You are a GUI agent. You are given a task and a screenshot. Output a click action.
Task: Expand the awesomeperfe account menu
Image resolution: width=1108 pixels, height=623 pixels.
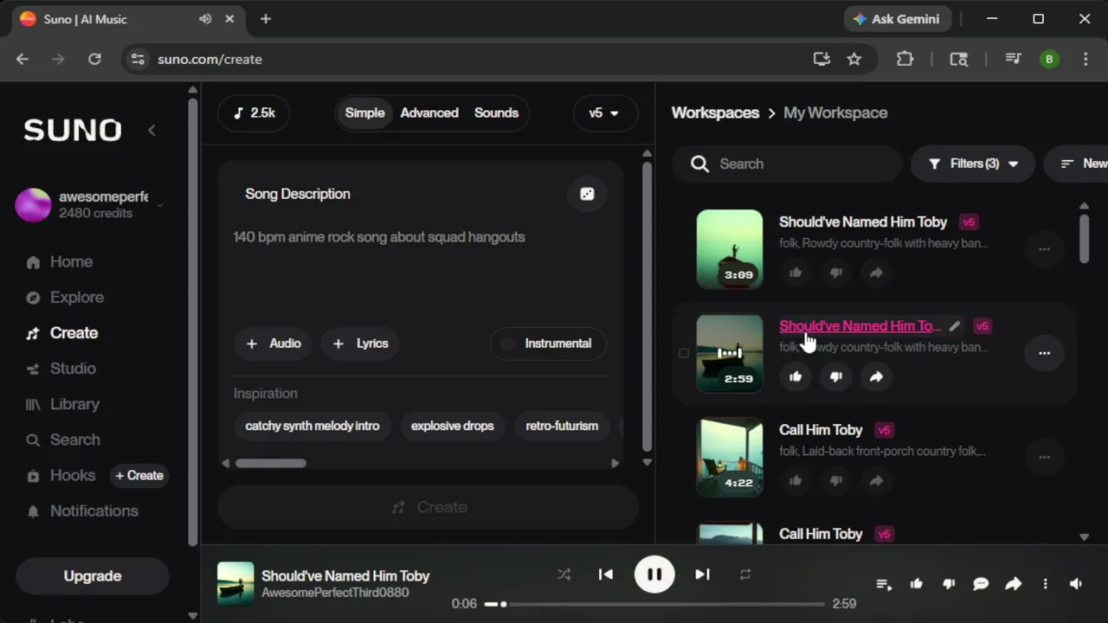tap(159, 205)
